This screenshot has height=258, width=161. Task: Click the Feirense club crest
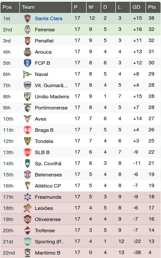click(x=28, y=30)
